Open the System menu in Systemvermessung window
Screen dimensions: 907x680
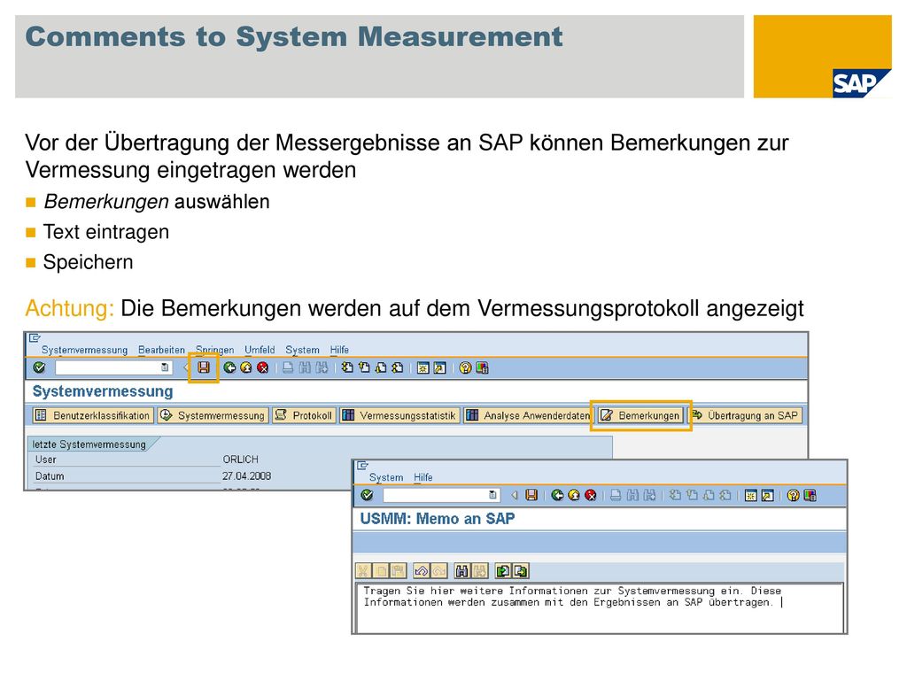(x=303, y=350)
